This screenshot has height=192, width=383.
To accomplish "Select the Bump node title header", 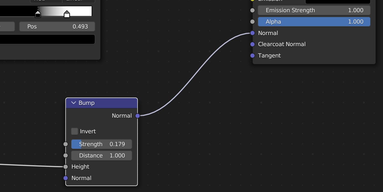I will coord(102,103).
